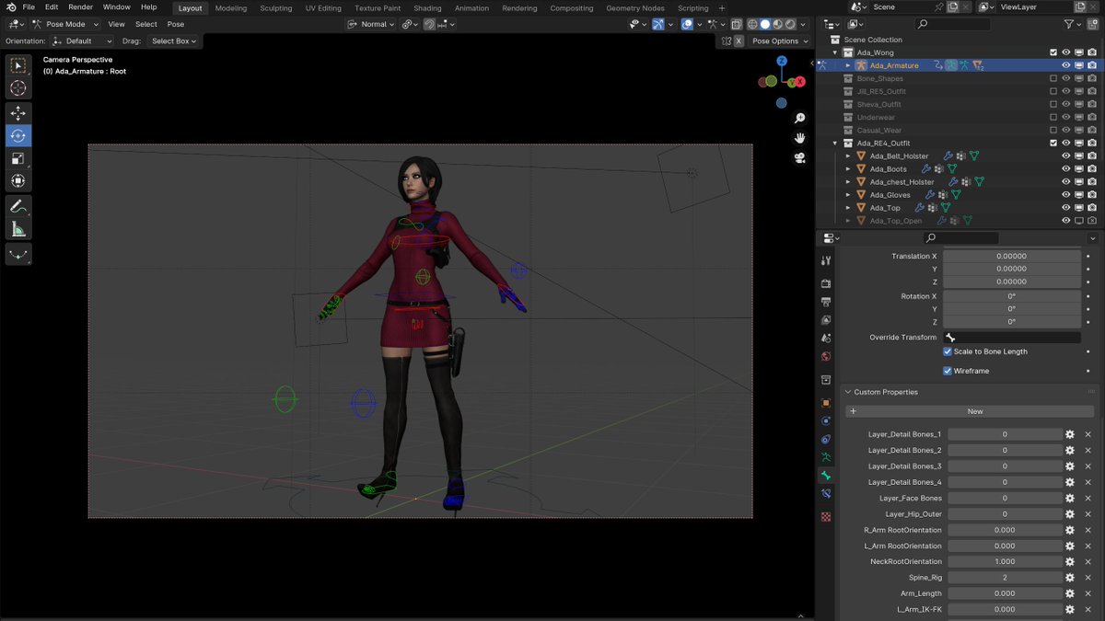Open the Normal transform orientation dropdown
Image resolution: width=1105 pixels, height=621 pixels.
pyautogui.click(x=372, y=24)
